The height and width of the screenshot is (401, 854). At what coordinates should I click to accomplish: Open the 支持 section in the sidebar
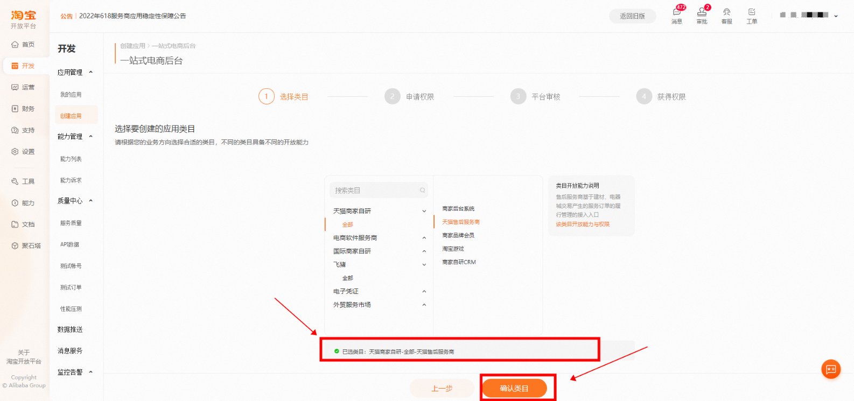(23, 130)
